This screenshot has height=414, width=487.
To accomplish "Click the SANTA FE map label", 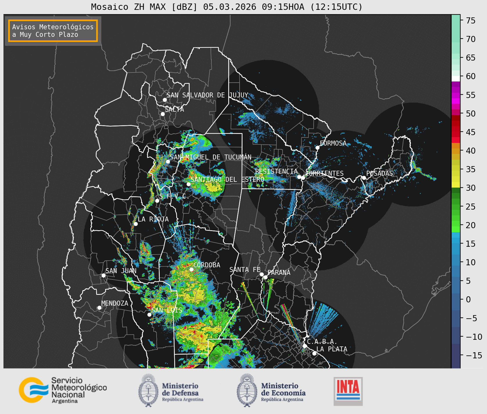I will (245, 270).
